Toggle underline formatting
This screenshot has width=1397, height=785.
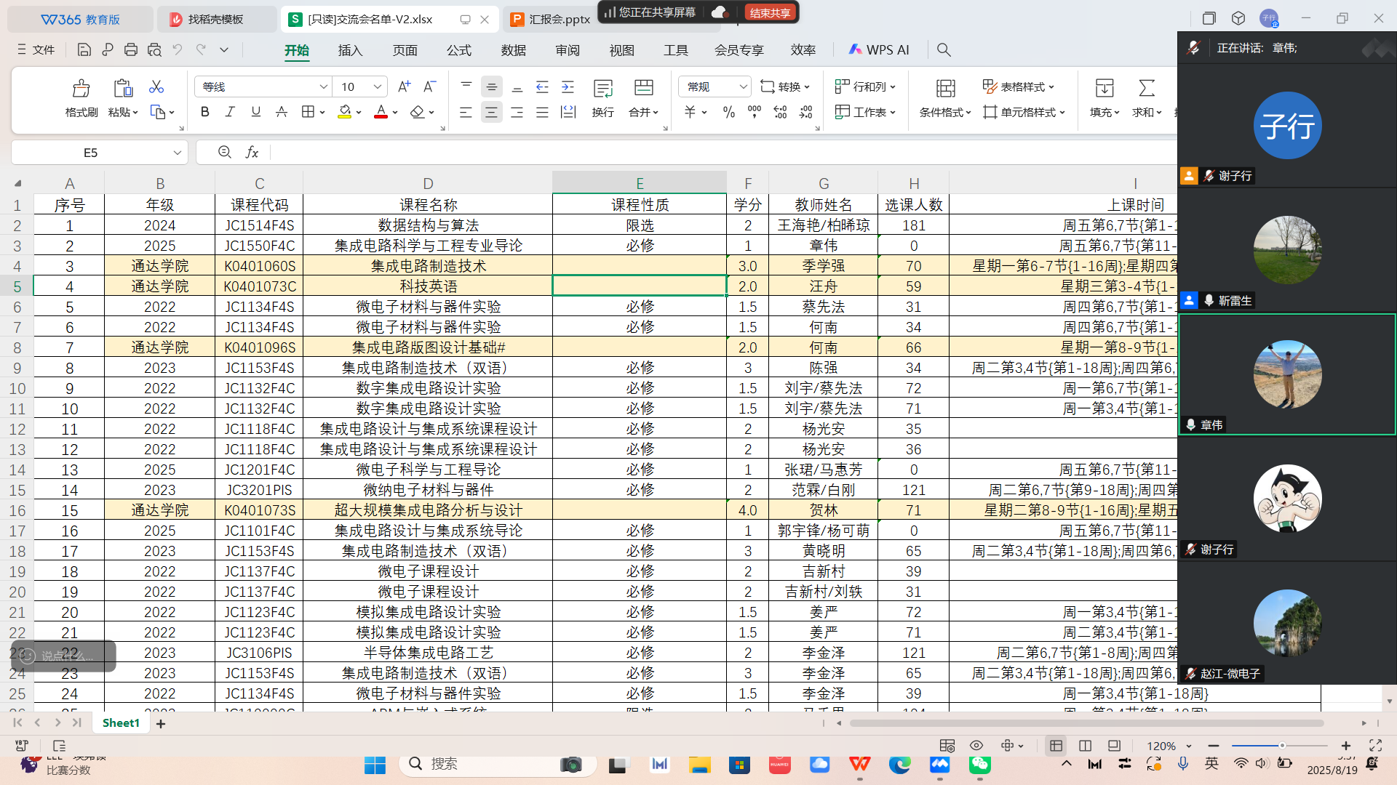[x=255, y=112]
